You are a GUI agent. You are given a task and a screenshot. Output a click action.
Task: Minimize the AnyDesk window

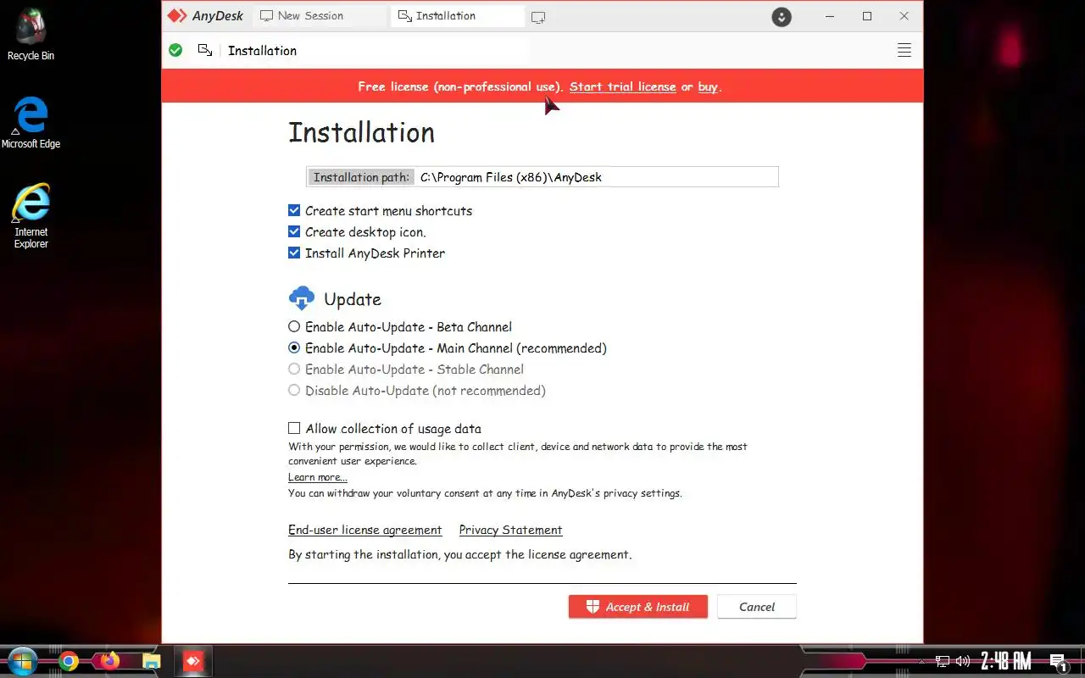829,16
